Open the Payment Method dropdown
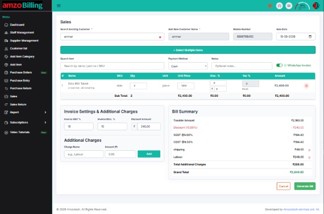324x214 pixels. 188,66
